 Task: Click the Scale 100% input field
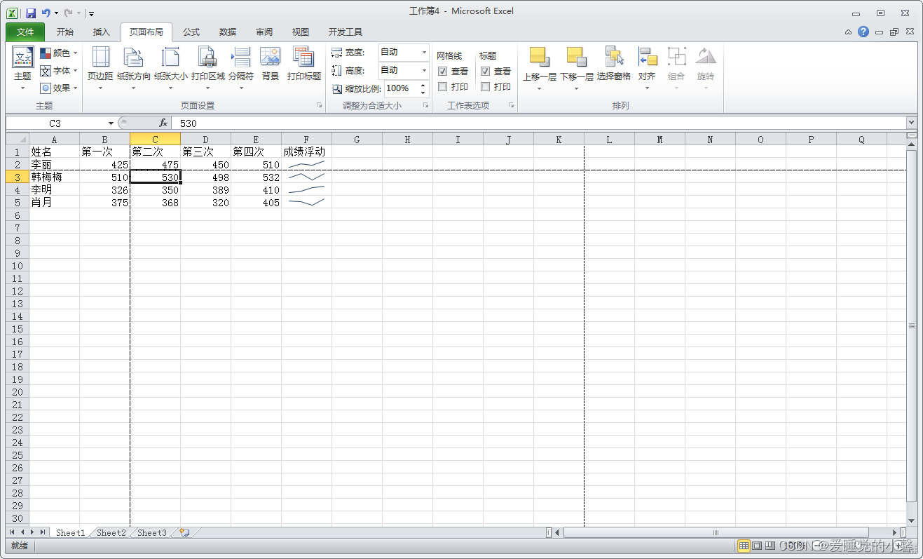(400, 88)
